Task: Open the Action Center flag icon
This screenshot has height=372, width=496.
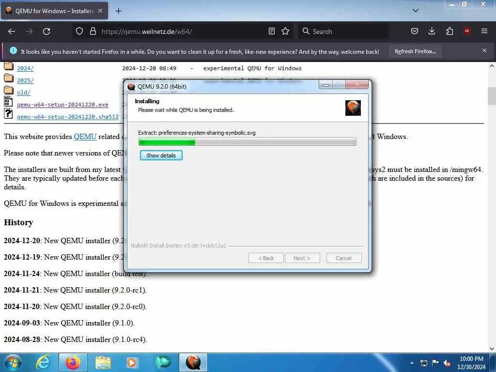Action: coord(435,362)
